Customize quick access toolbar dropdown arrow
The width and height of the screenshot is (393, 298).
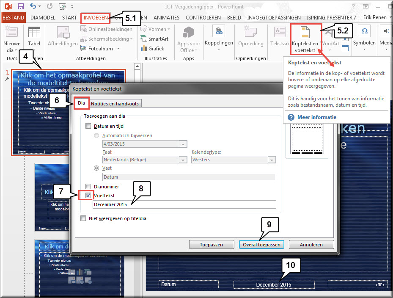(72, 6)
